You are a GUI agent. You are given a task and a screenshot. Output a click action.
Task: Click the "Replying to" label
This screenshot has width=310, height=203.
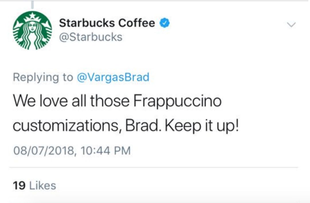coord(43,77)
